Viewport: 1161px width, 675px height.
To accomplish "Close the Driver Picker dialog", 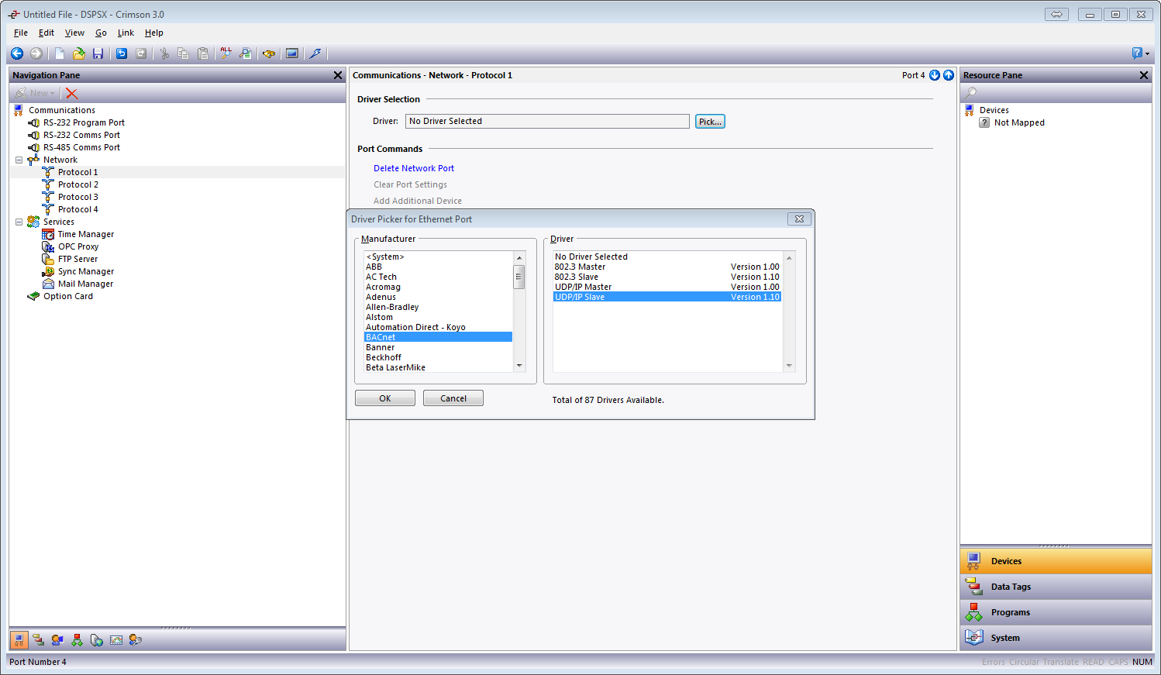I will click(799, 219).
